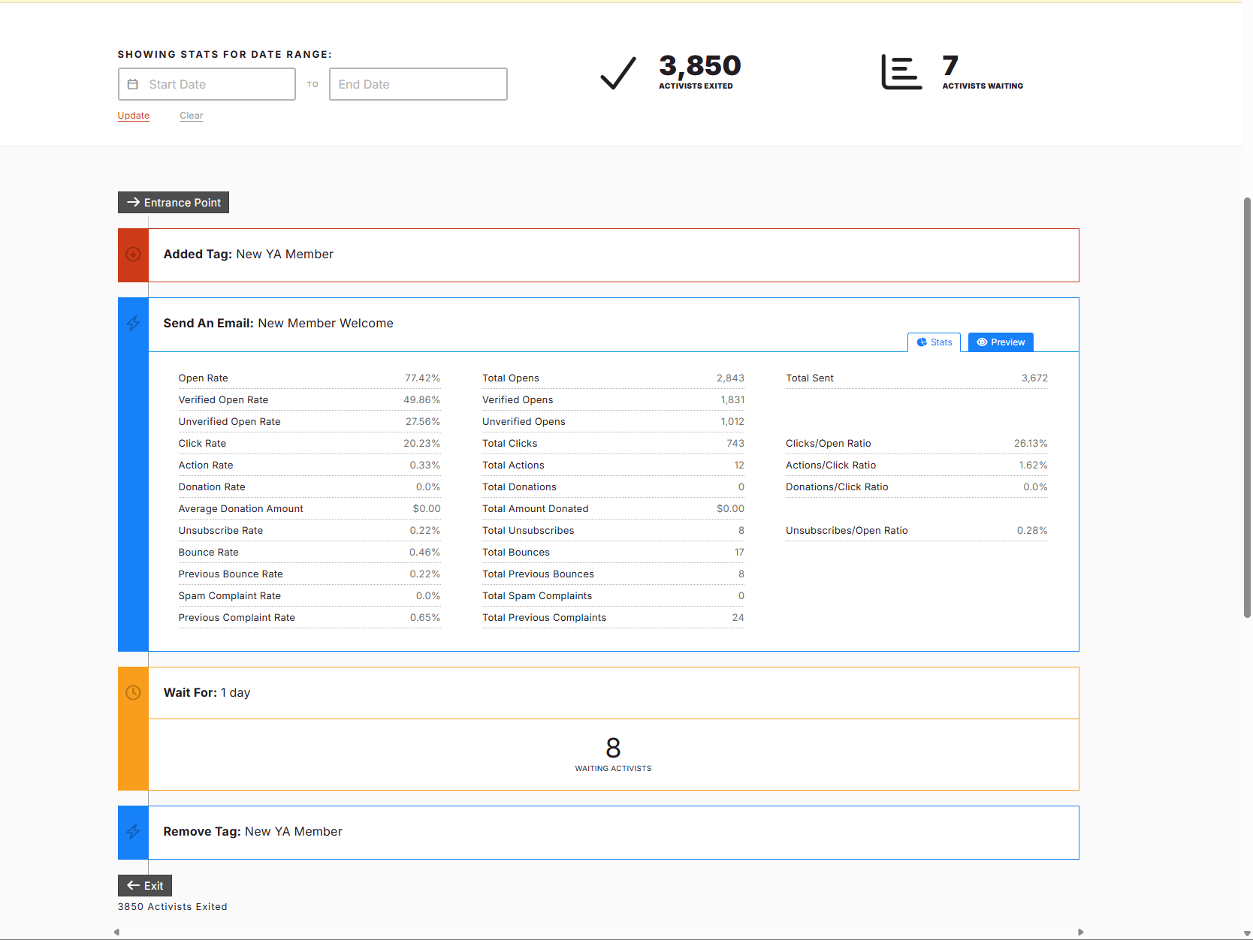The height and width of the screenshot is (940, 1253).
Task: Click the right arrow of the horizontal scrollbar
Action: point(1080,932)
